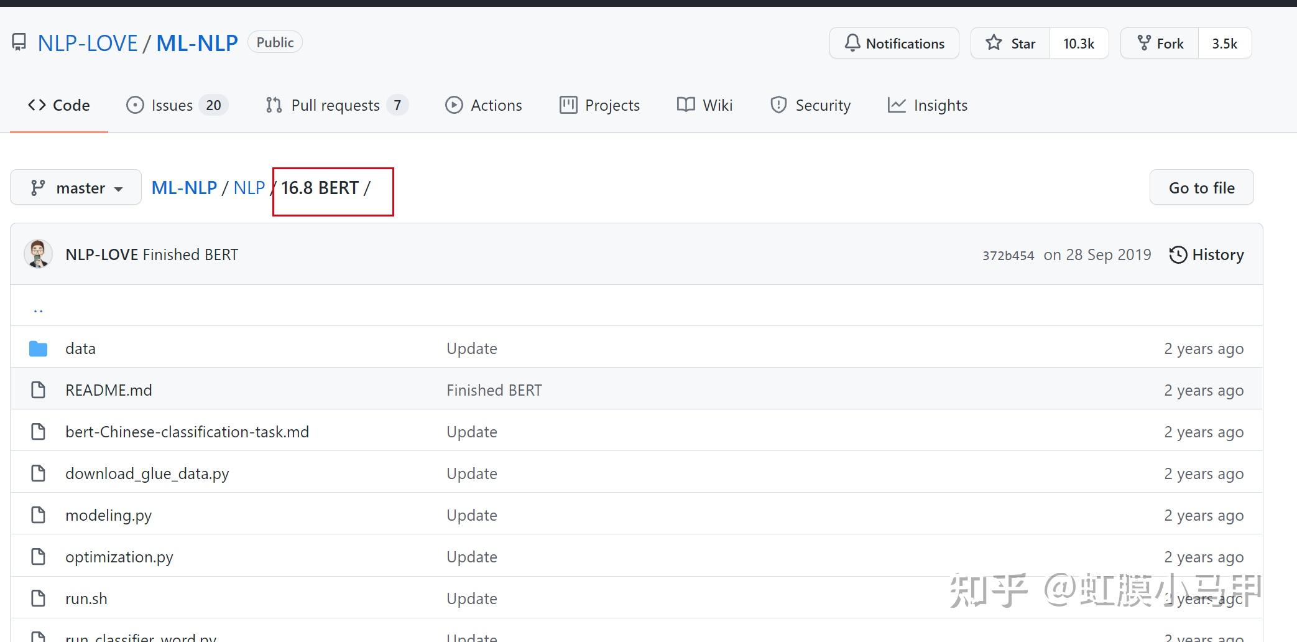Go up to parent directory (..)
Screen dimensions: 1297x642
(x=38, y=309)
